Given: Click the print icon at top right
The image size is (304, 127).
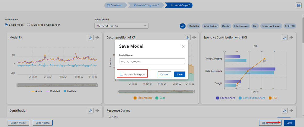Looking at the screenshot, I should pyautogui.click(x=299, y=5).
